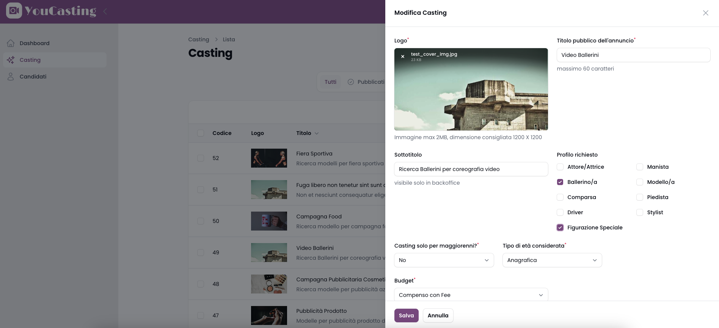
Task: Tick the Modello/a checkbox
Action: click(x=640, y=182)
